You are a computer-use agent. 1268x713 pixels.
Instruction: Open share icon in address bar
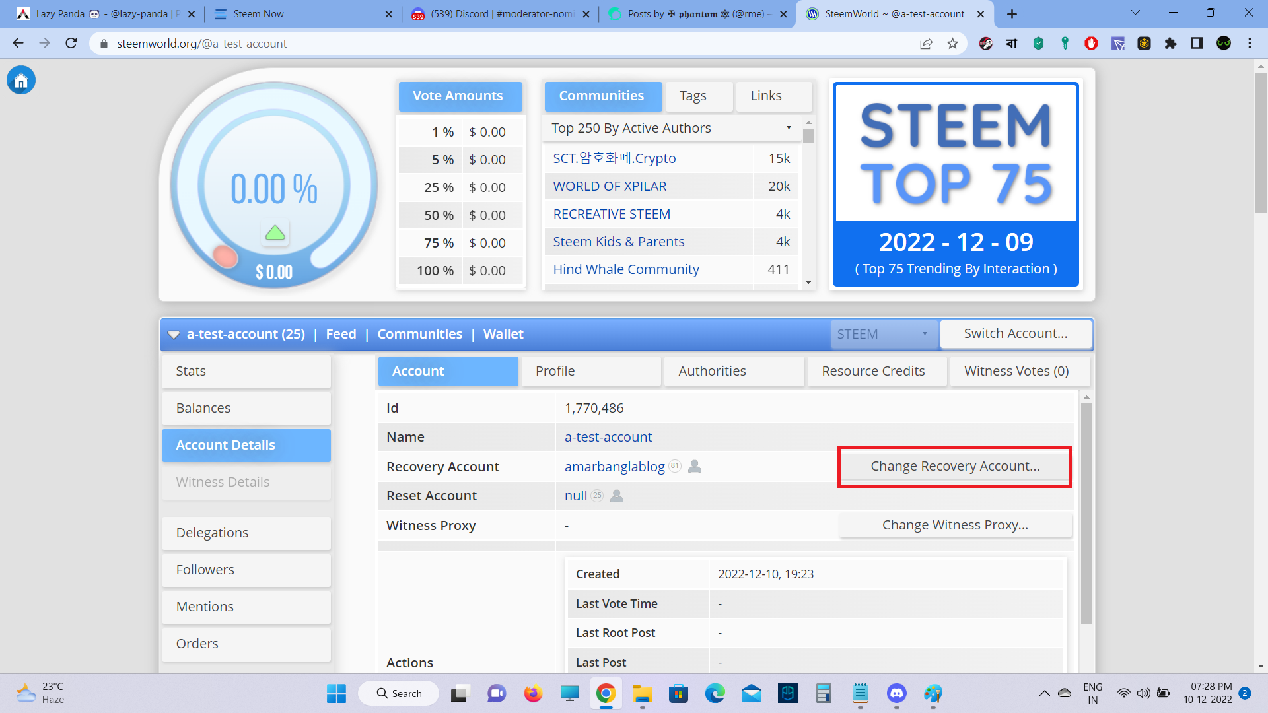[x=926, y=44]
